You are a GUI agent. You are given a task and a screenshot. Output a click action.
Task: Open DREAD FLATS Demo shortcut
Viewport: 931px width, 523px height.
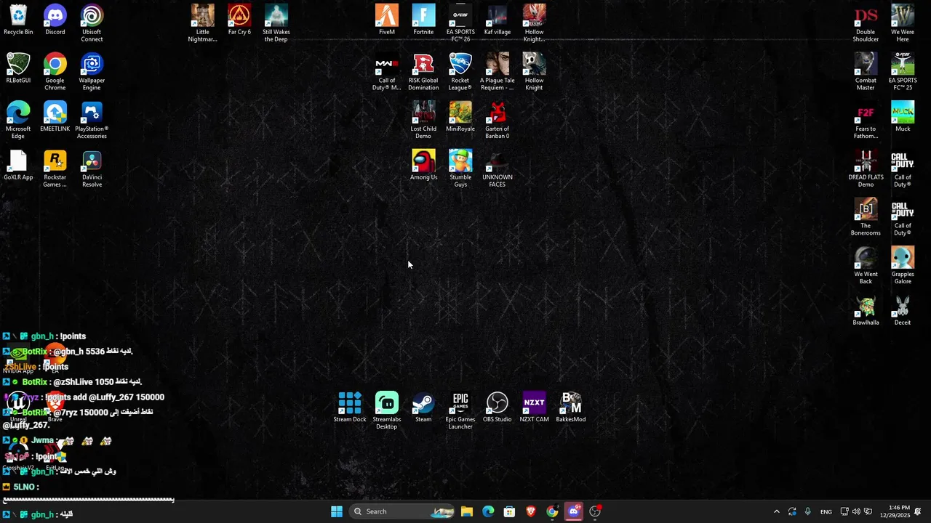coord(866,169)
